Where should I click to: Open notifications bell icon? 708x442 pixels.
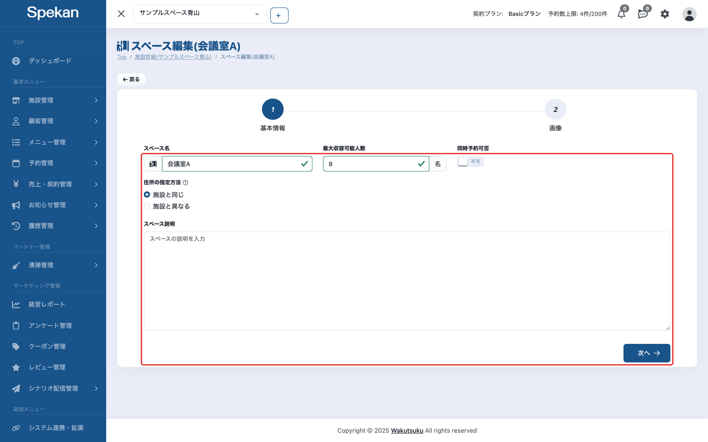(621, 14)
